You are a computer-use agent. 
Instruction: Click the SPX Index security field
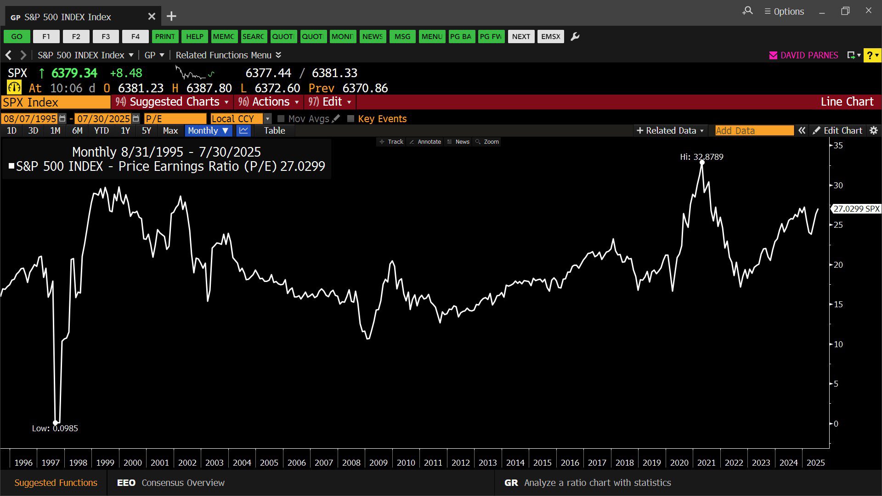(56, 102)
